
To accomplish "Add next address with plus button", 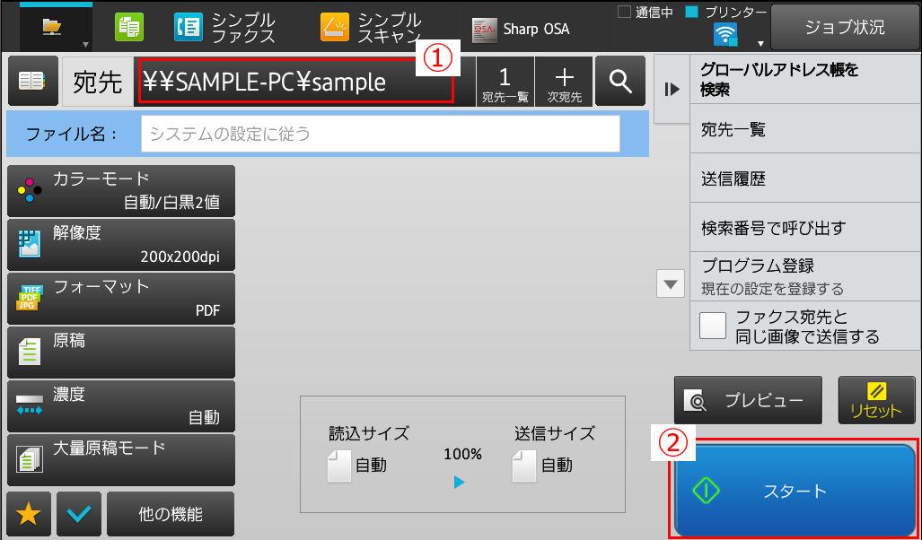I will coord(565,81).
